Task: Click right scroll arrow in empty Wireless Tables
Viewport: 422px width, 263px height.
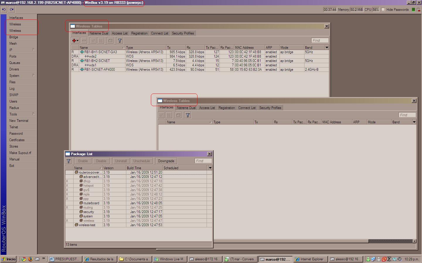Action: point(414,241)
